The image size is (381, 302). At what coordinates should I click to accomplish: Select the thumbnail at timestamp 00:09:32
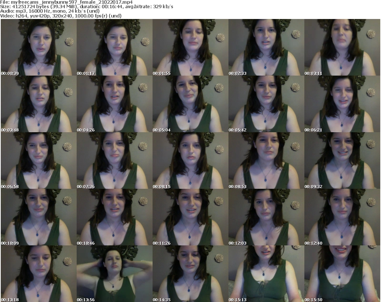click(342, 160)
